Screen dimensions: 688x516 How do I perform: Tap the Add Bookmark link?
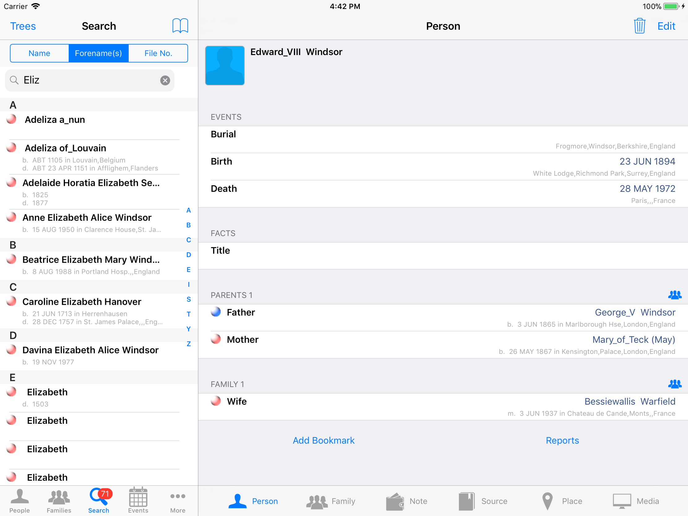pyautogui.click(x=324, y=440)
